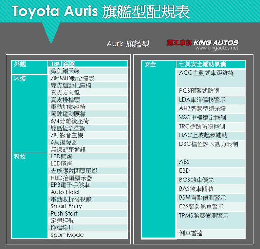Viewport: 260px width, 249px height.
Task: Click the '6/4分離後座椅' row
Action: 88,121
